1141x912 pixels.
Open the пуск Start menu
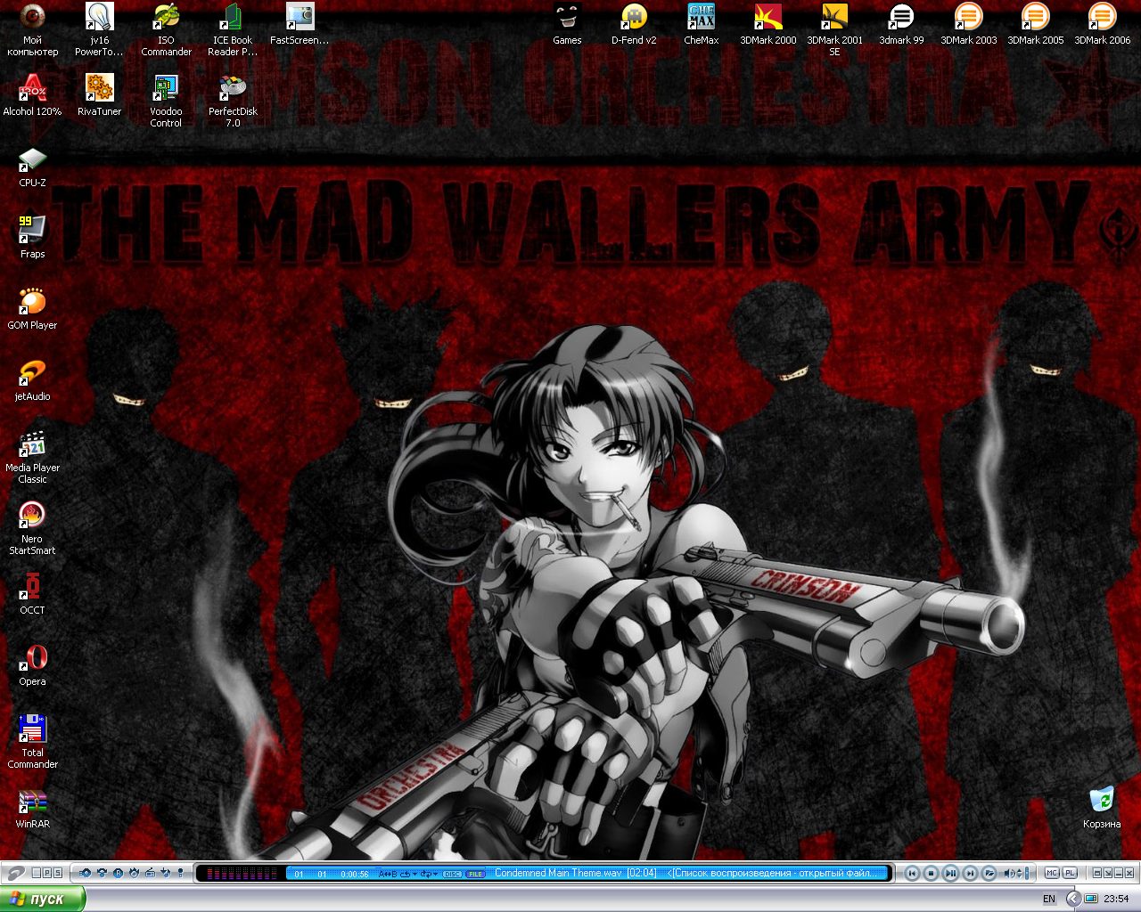[43, 899]
